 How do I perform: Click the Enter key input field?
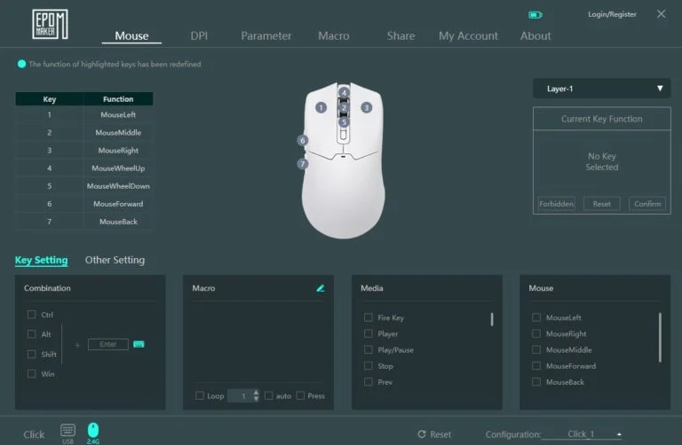pos(107,344)
